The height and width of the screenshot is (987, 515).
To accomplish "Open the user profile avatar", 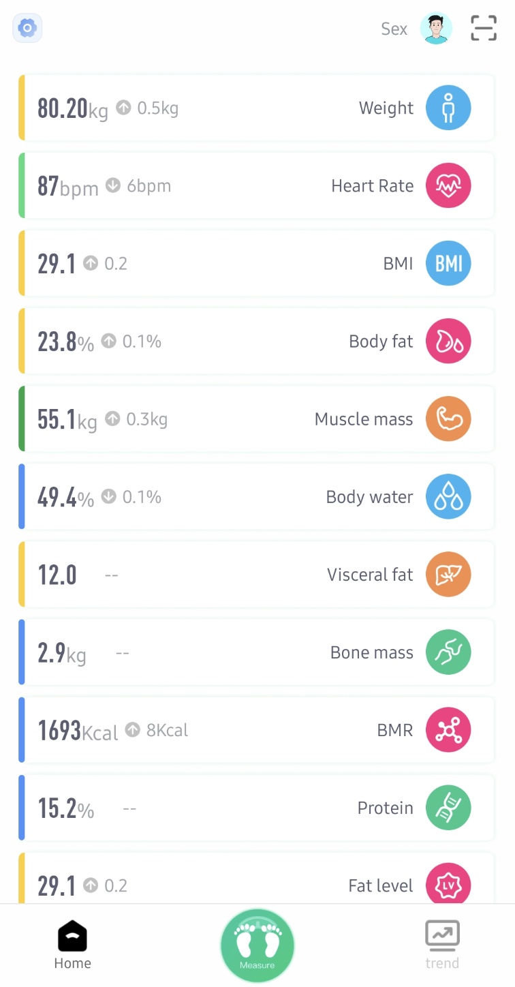I will coord(436,29).
